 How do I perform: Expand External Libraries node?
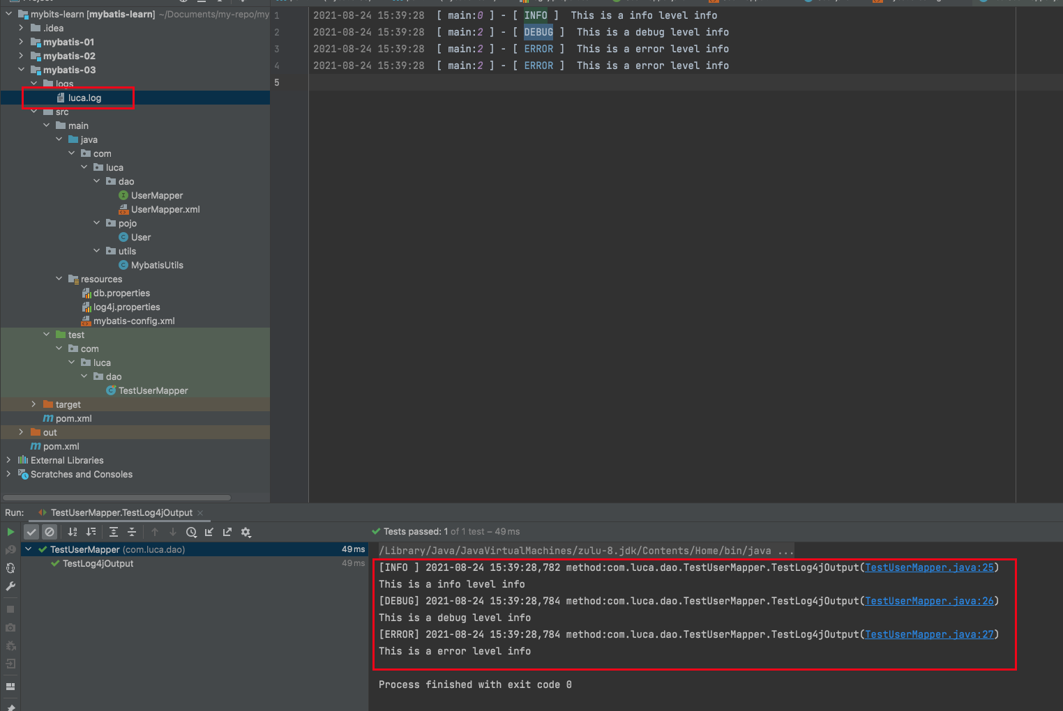(8, 460)
